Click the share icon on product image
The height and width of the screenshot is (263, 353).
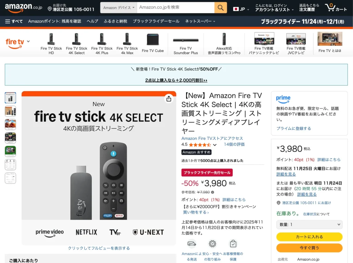tap(169, 99)
